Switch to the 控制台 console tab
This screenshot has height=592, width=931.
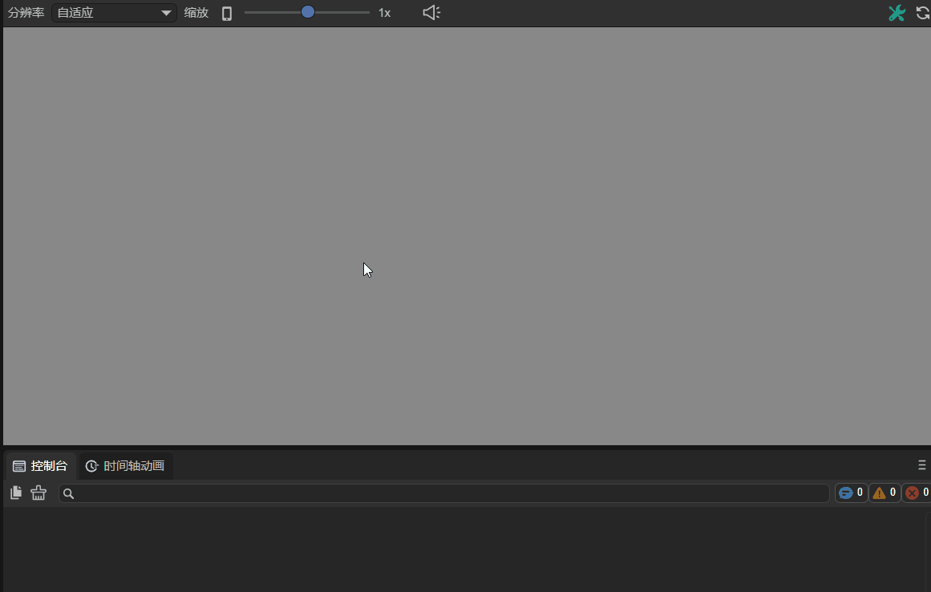[41, 466]
